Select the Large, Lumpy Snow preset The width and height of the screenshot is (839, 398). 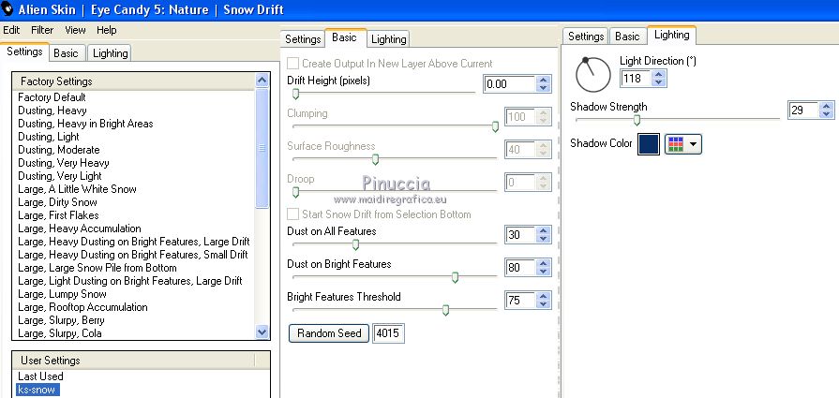click(62, 294)
